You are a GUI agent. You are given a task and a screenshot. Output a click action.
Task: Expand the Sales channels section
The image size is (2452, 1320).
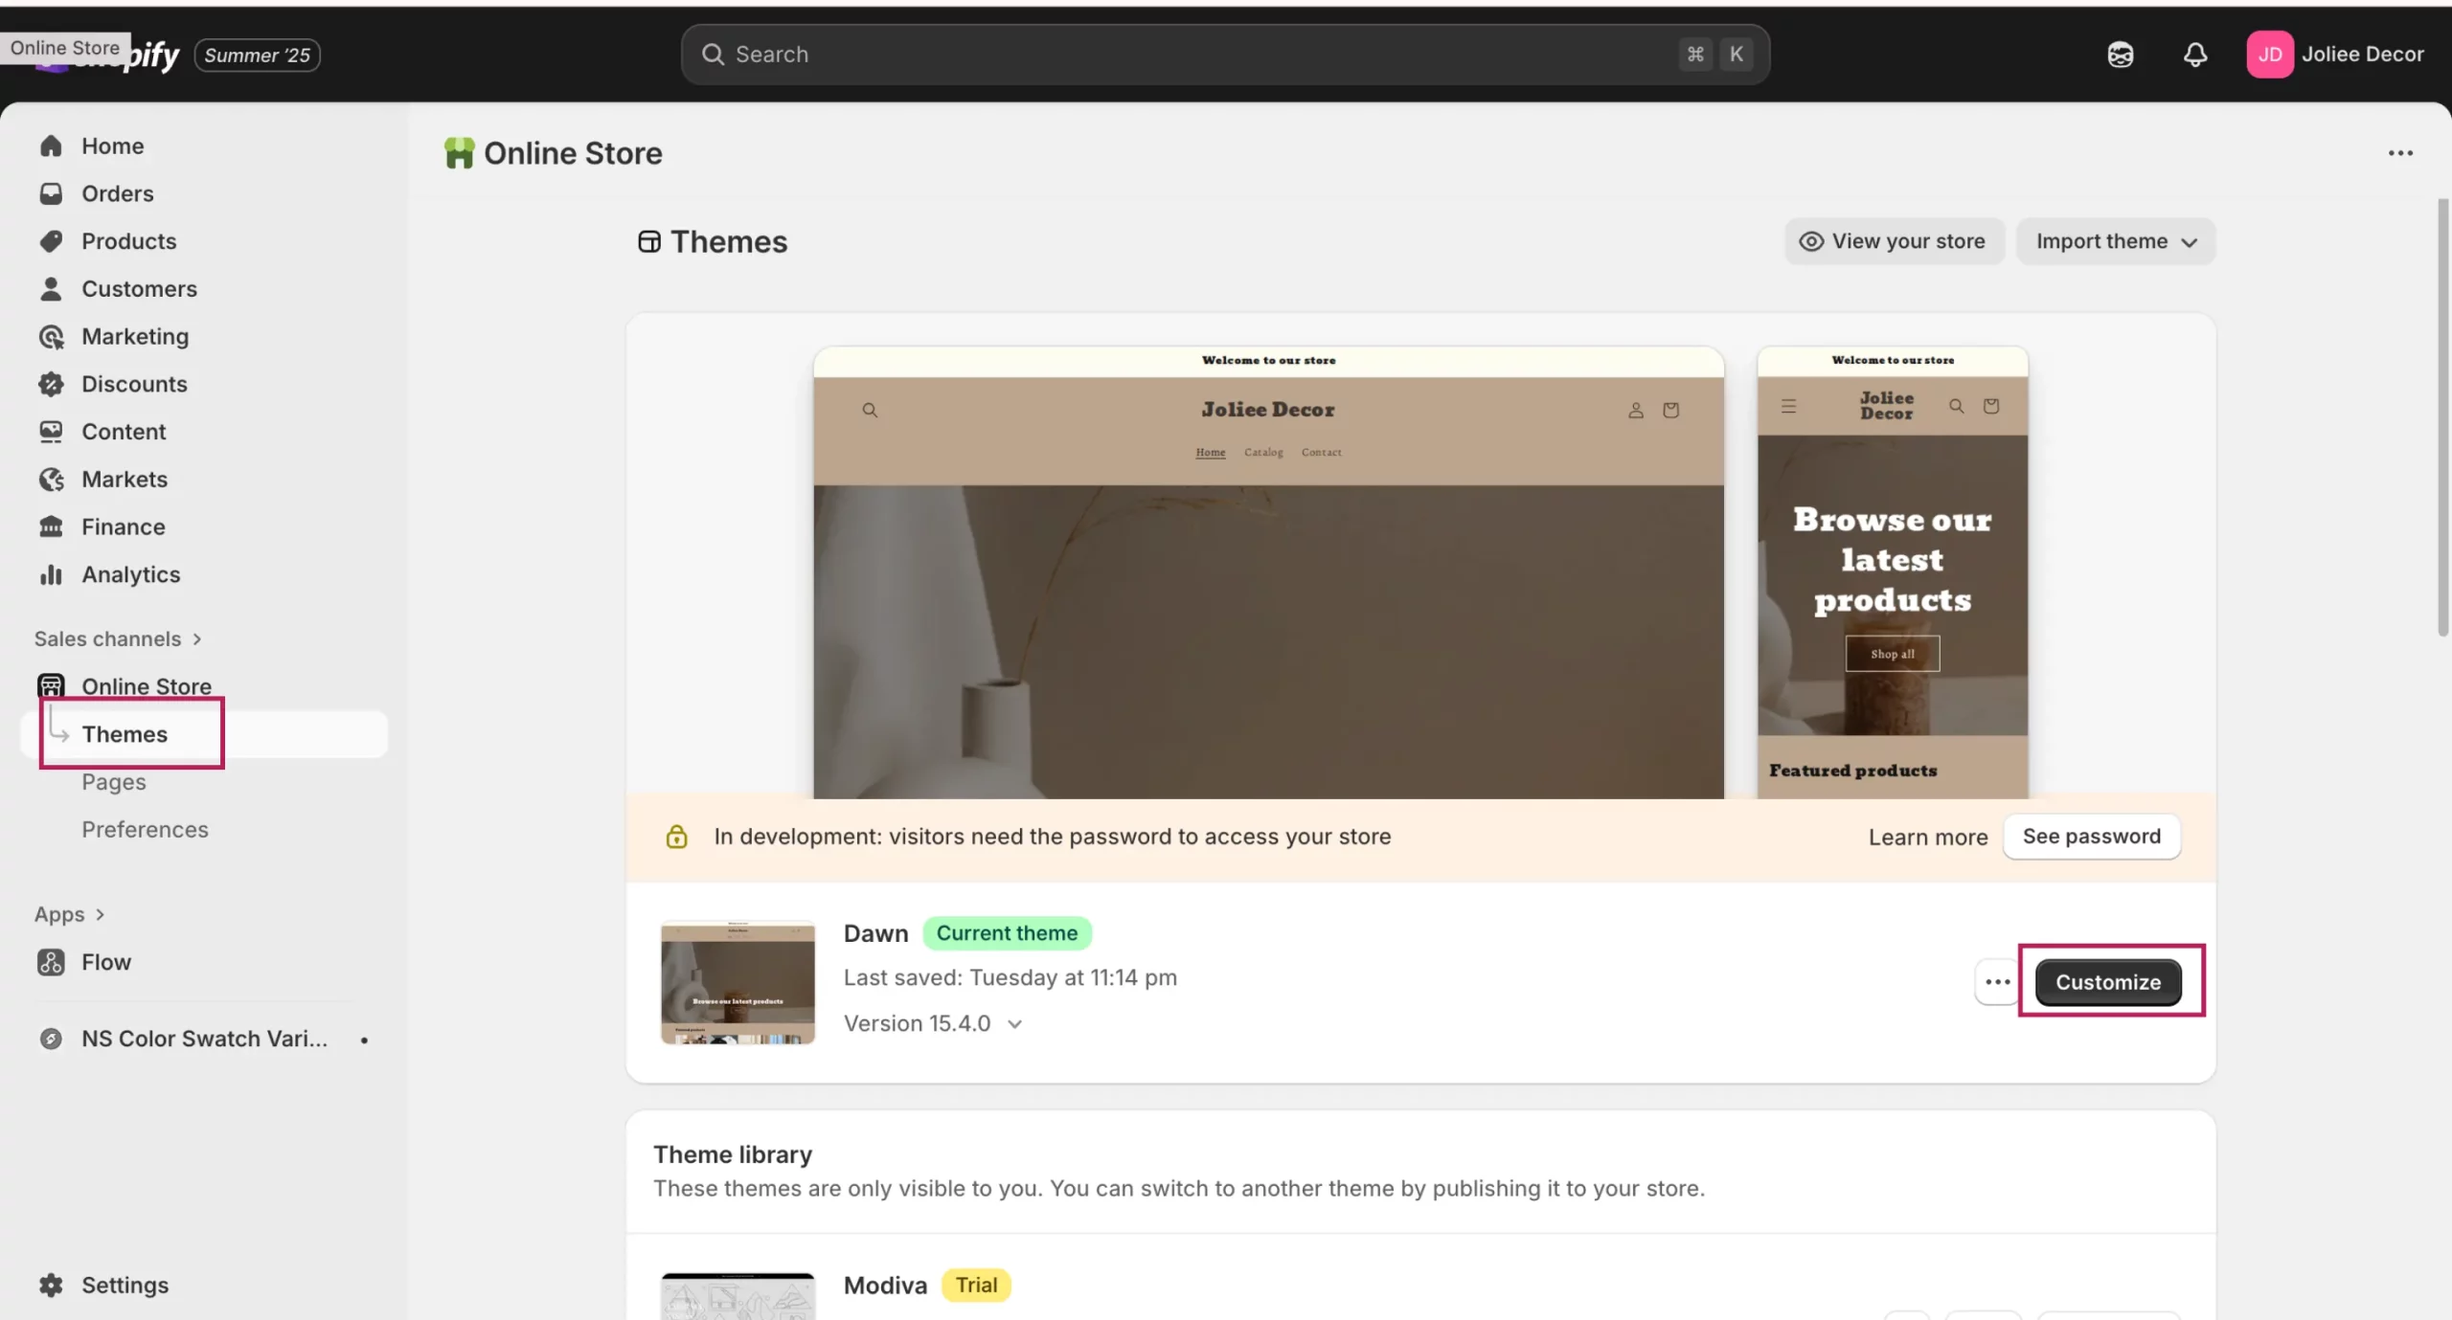click(118, 638)
